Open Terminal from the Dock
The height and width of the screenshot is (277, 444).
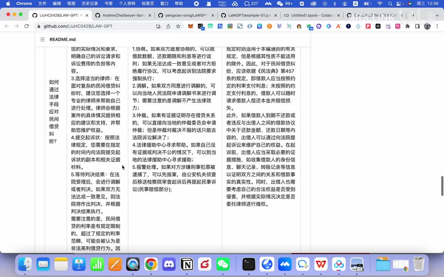249,264
